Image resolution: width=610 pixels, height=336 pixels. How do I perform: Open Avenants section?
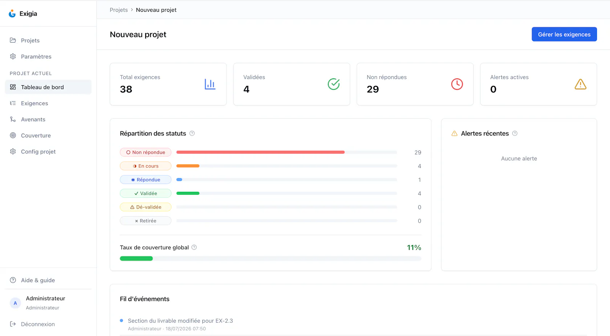[48, 119]
